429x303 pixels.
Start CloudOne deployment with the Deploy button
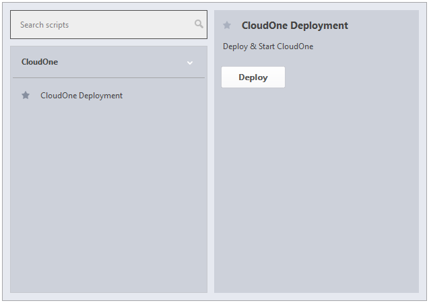pos(253,77)
